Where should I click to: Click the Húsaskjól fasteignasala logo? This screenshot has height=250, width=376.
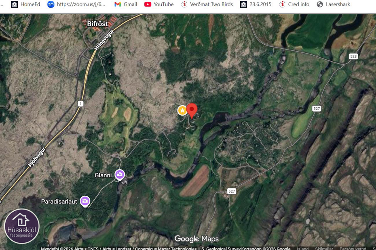click(x=22, y=226)
